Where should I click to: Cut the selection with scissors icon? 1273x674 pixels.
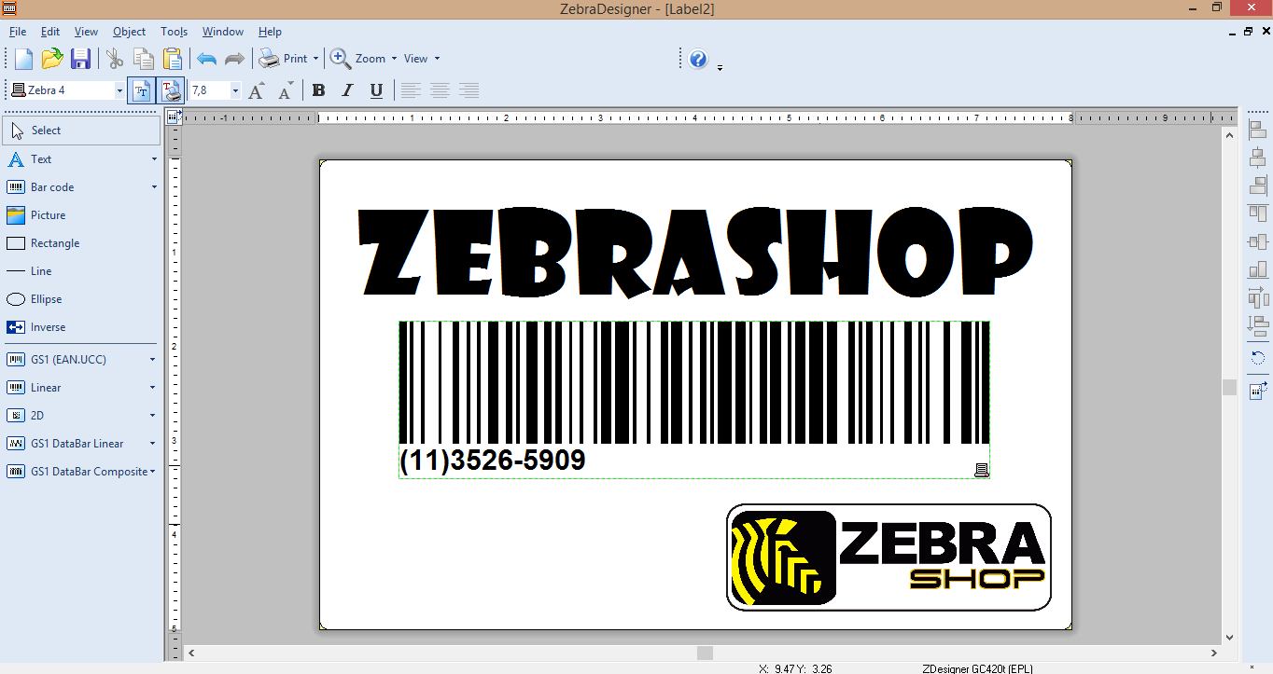(x=115, y=58)
